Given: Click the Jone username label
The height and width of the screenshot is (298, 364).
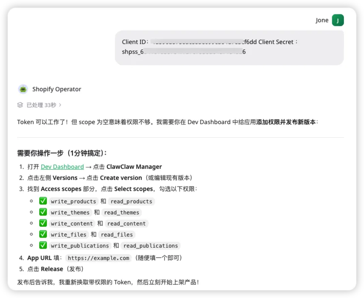Looking at the screenshot, I should pos(322,20).
